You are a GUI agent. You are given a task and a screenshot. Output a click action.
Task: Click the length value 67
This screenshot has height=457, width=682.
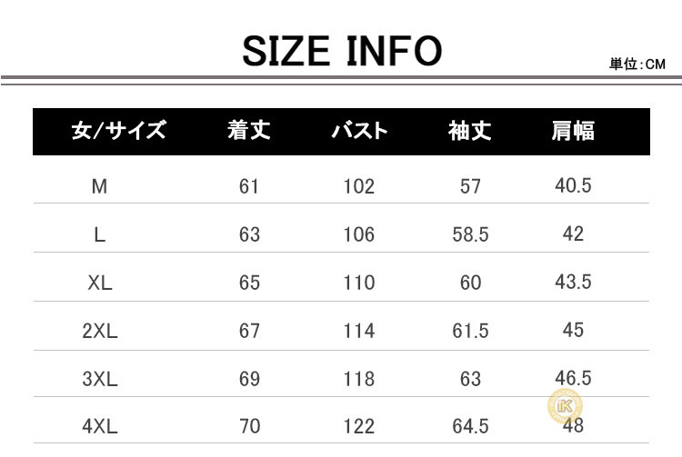pyautogui.click(x=249, y=331)
